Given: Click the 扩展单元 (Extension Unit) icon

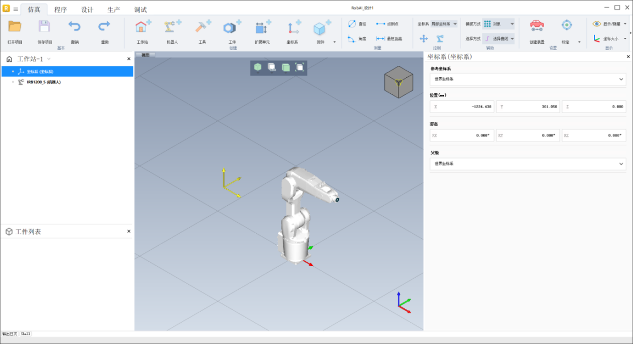Looking at the screenshot, I should coord(262,27).
